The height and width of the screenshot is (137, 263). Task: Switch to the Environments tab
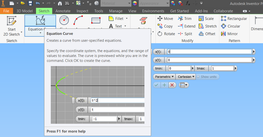click(153, 11)
